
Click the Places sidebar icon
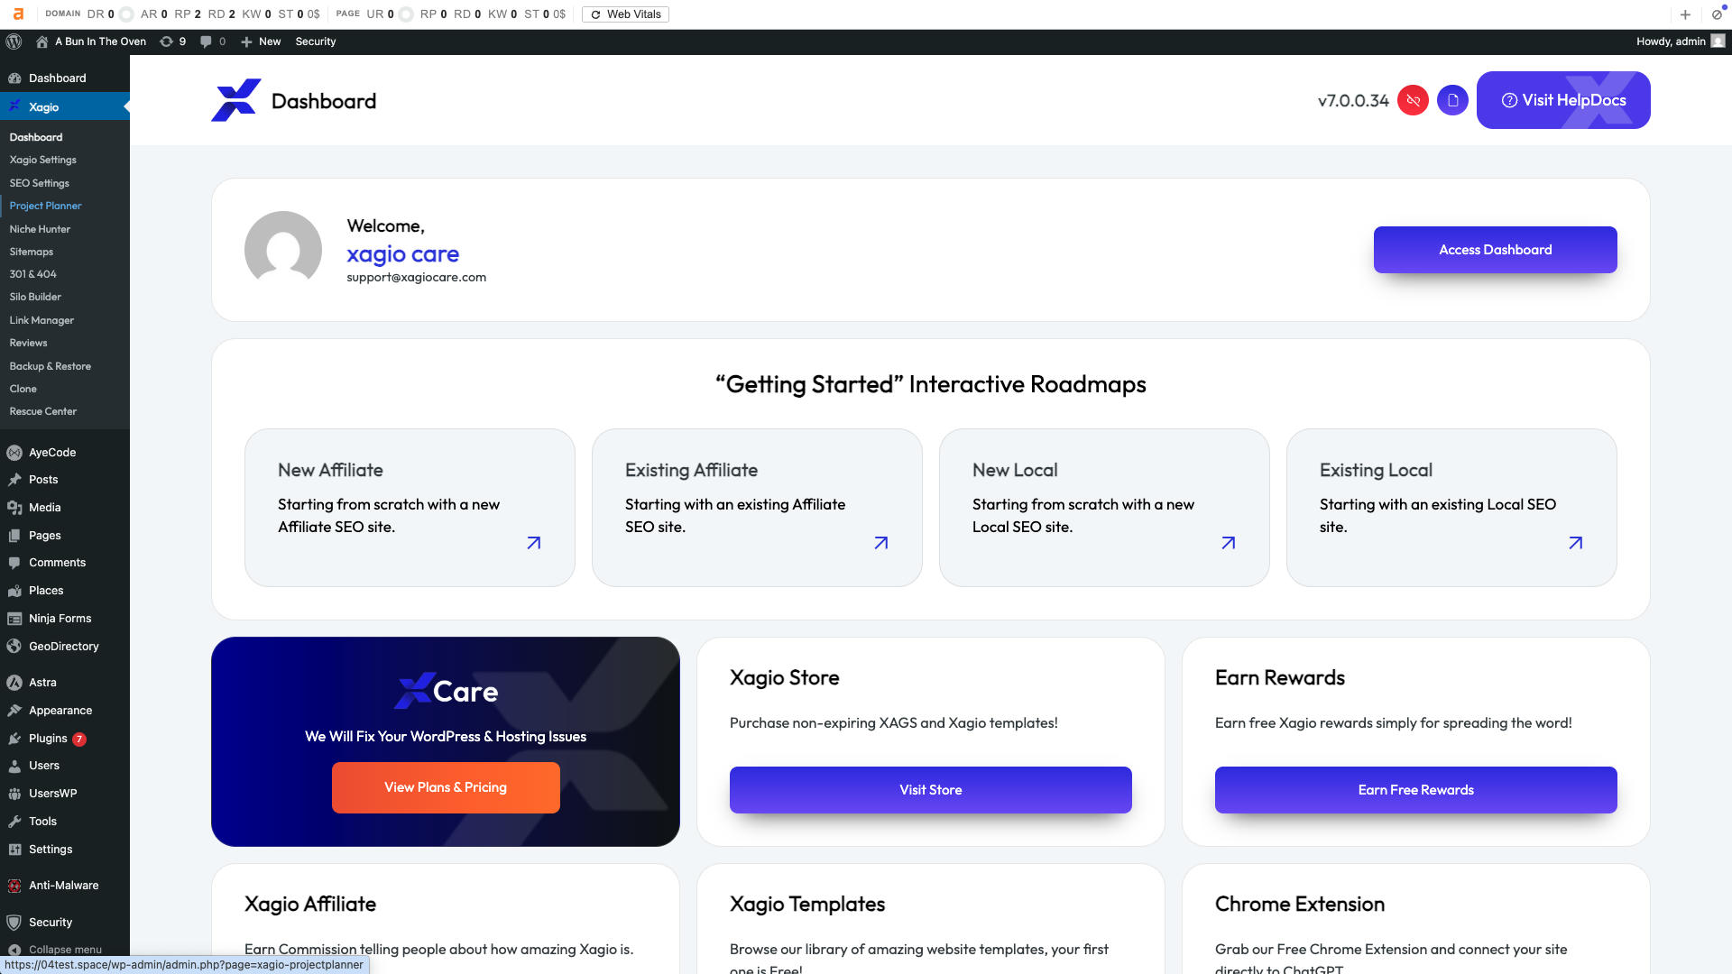click(14, 591)
